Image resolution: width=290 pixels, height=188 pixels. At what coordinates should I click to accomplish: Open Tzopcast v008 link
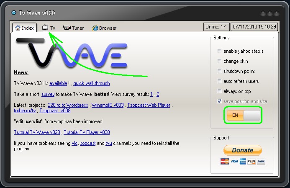click(55, 111)
